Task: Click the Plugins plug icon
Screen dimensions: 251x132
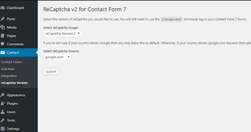Action: [x=2, y=103]
